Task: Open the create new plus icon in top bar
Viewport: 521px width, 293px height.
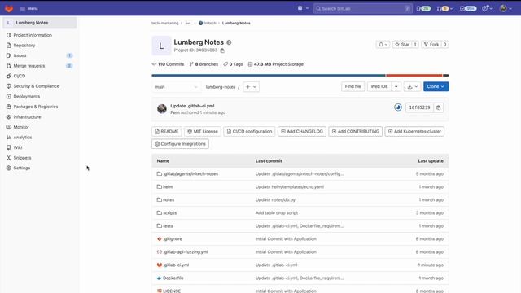Action: (303, 8)
